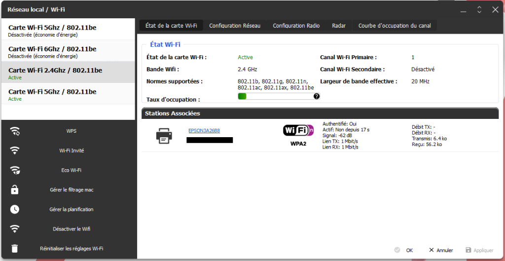This screenshot has width=505, height=261.
Task: Select active Carte Wi-Fi 2.4Ghz entry
Action: point(68,73)
